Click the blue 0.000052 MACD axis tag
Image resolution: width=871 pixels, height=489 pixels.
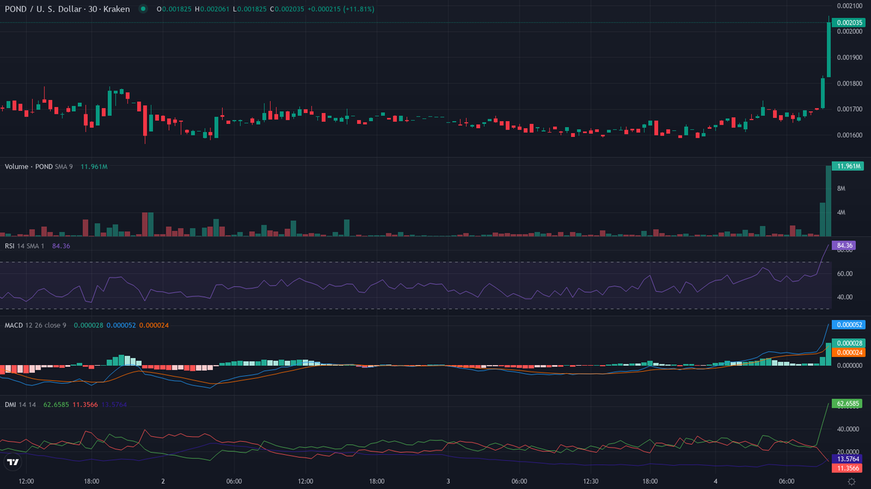tap(849, 325)
